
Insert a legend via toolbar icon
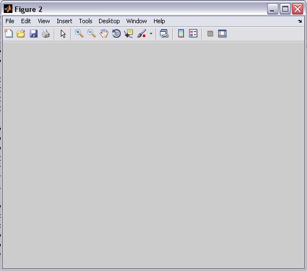point(193,33)
